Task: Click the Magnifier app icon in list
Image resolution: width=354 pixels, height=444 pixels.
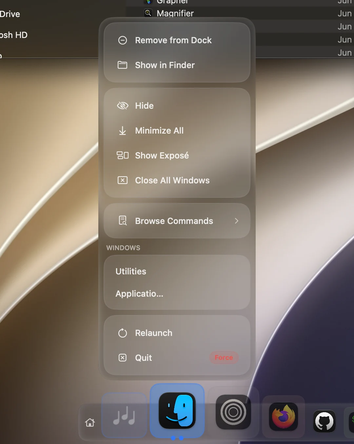Action: pos(148,13)
